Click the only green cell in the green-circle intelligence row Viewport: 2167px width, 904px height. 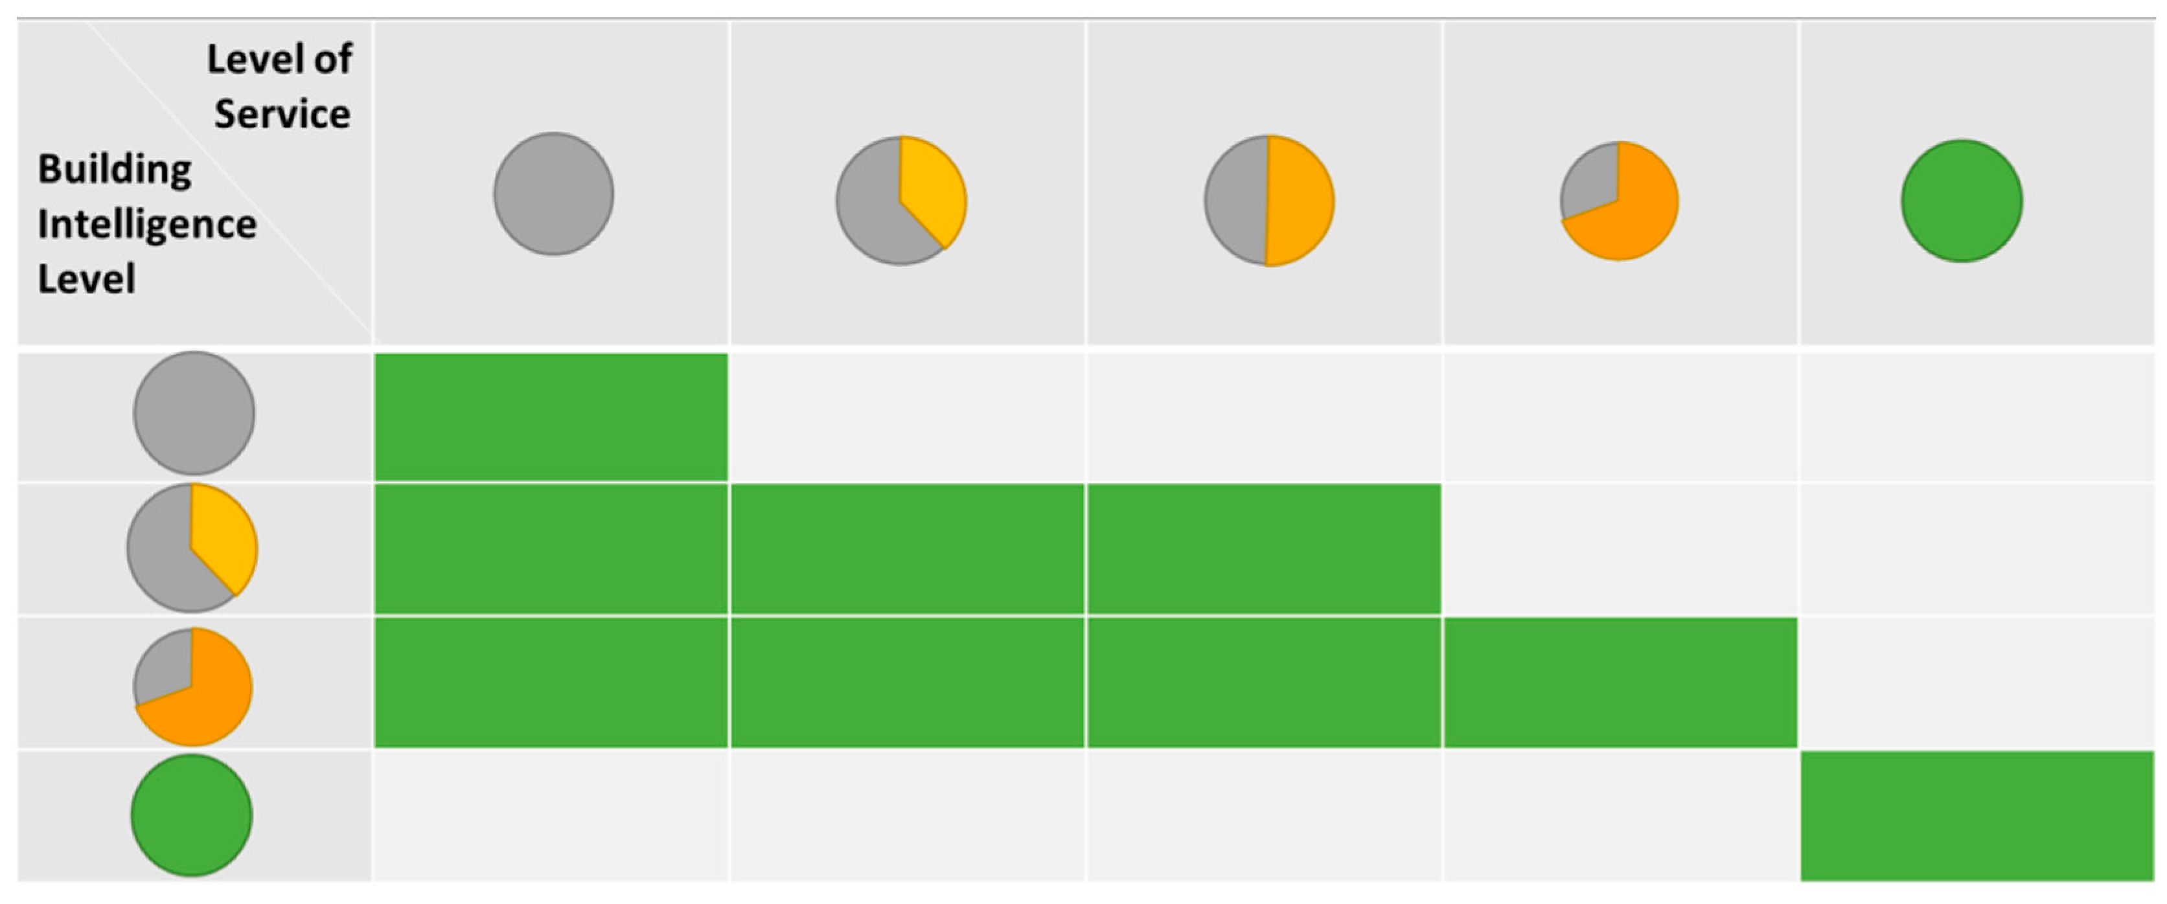pyautogui.click(x=1977, y=816)
